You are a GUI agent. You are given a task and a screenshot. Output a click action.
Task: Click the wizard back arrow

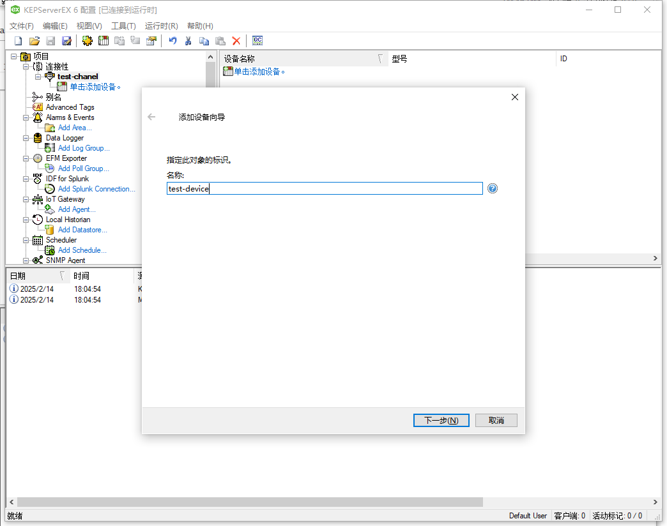[x=151, y=117]
